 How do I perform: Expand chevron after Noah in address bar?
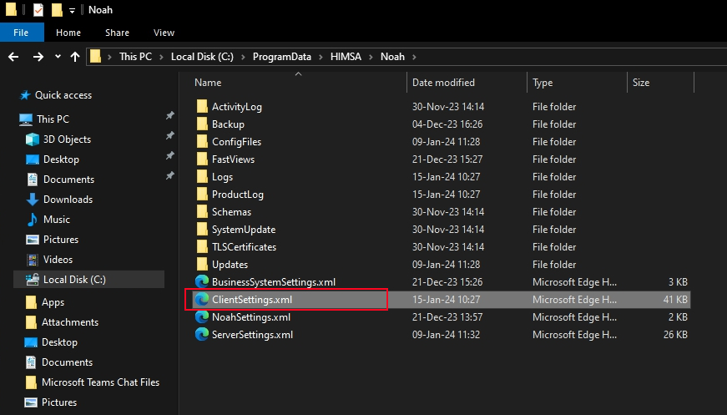[414, 57]
